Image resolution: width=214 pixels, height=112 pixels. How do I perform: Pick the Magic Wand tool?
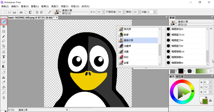pos(4,36)
